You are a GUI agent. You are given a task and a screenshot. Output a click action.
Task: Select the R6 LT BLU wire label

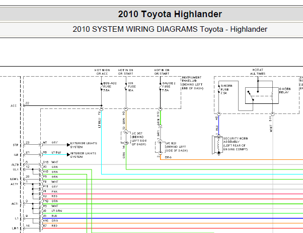(52, 152)
